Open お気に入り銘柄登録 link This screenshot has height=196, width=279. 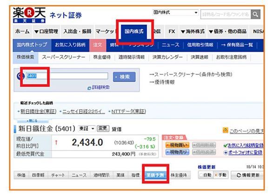pyautogui.click(x=246, y=145)
